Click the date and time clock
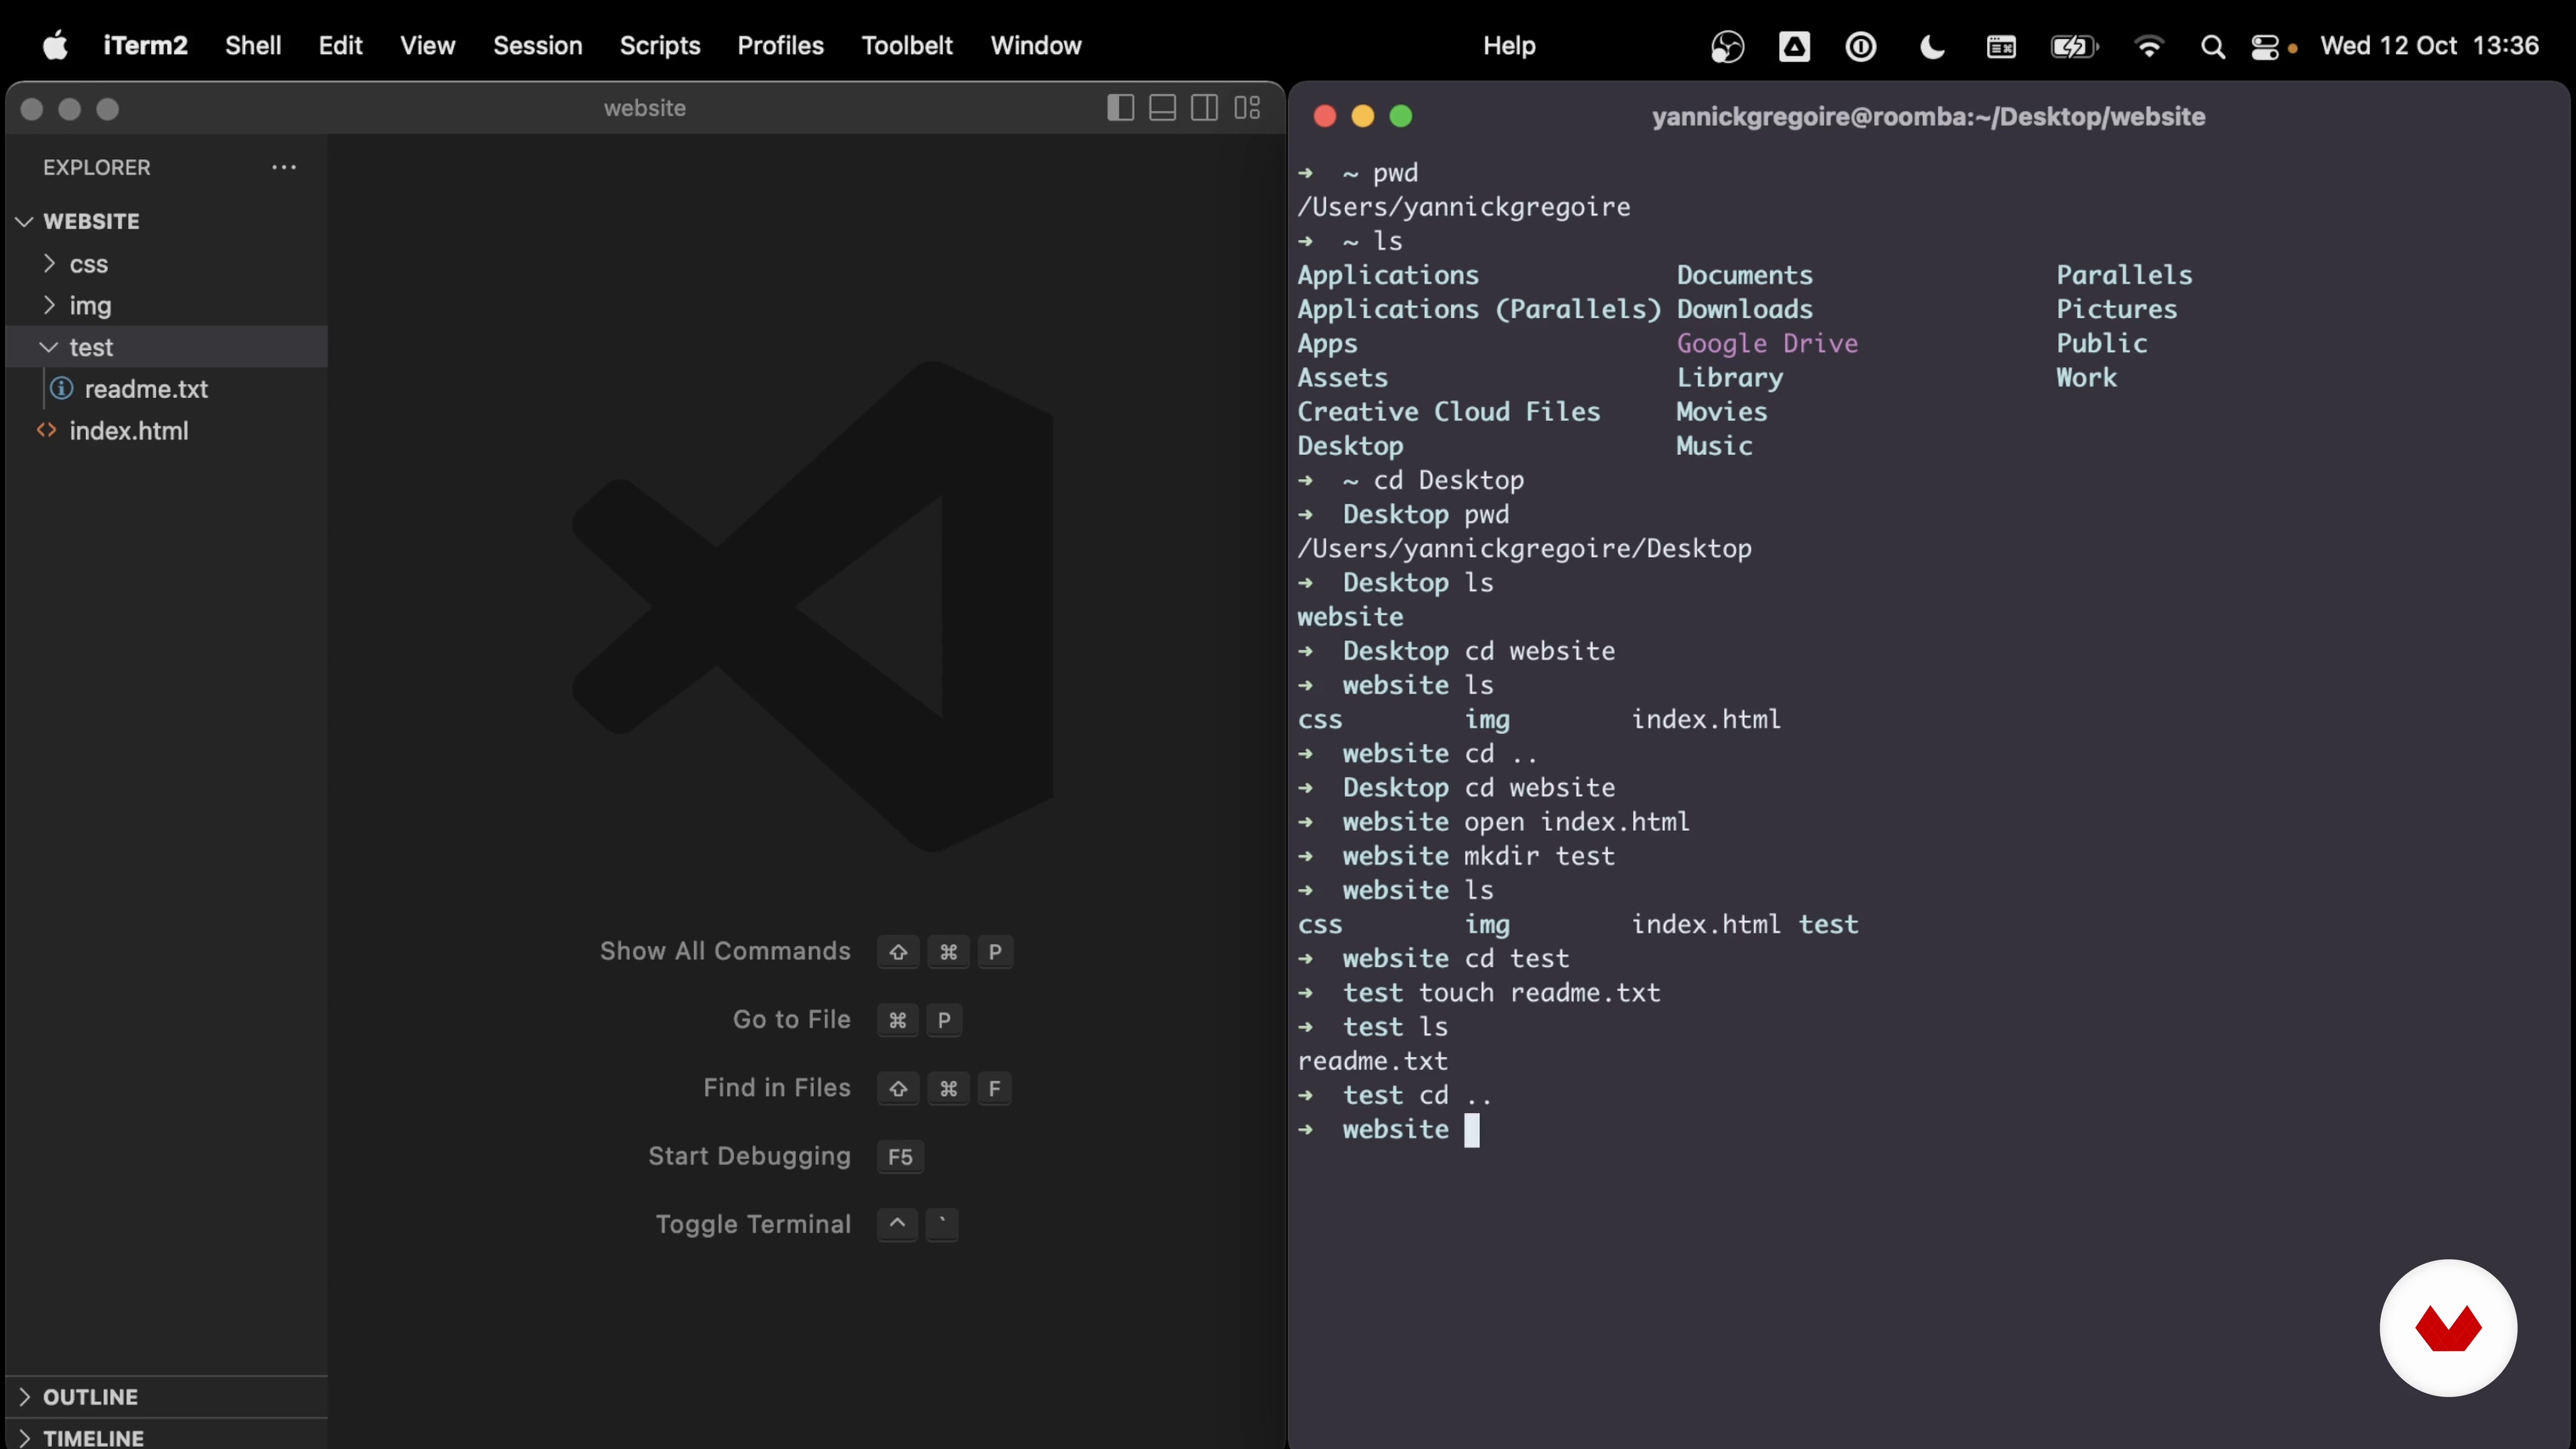The width and height of the screenshot is (2576, 1449). point(2430,46)
